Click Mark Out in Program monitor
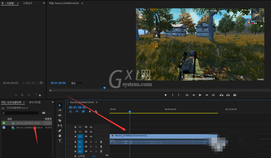This screenshot has width=271, height=158. 179,95
